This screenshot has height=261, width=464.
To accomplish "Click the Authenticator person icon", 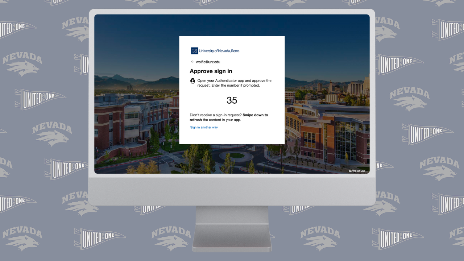I will [192, 81].
